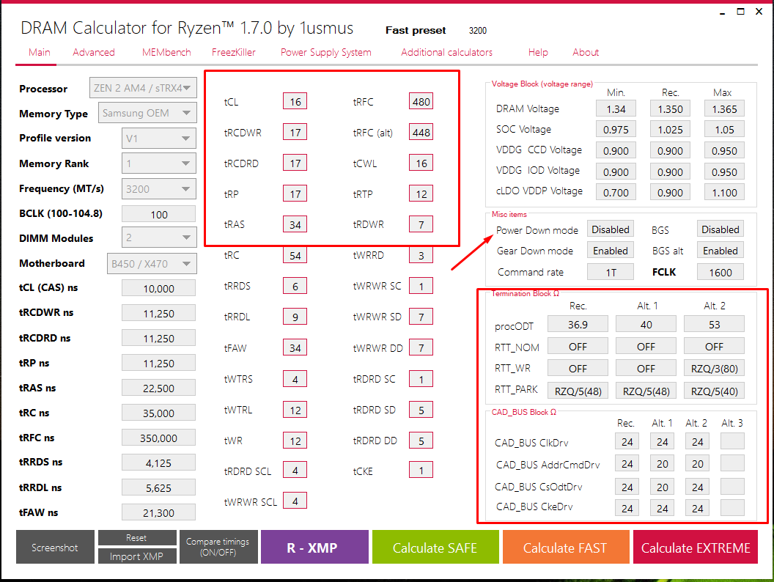The height and width of the screenshot is (582, 774).
Task: Click the BGS Disabled value
Action: coord(720,229)
